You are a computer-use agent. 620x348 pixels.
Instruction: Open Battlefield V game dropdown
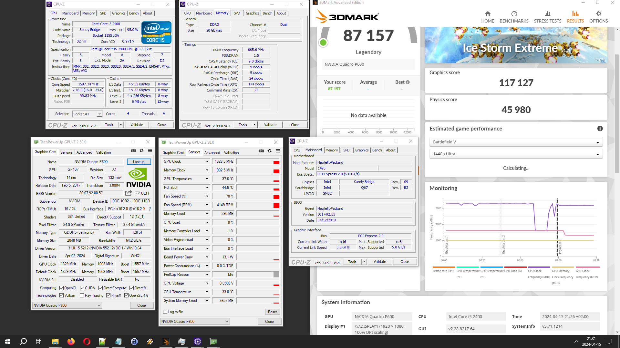(516, 142)
